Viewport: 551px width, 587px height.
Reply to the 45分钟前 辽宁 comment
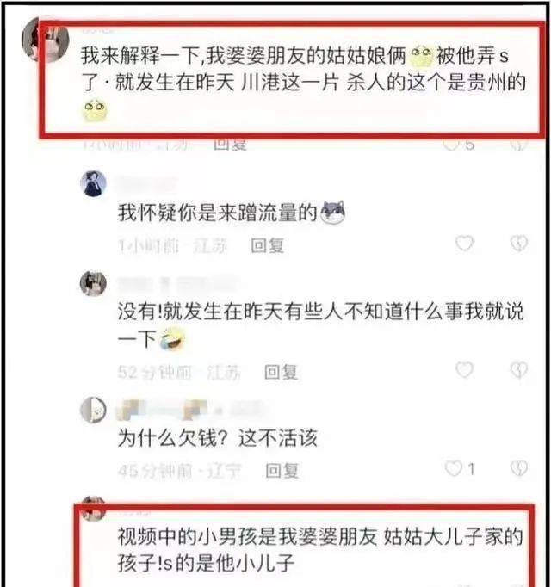282,471
